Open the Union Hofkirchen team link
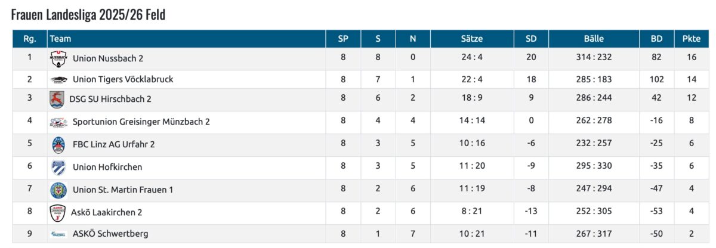This screenshot has height=248, width=716. pyautogui.click(x=107, y=167)
